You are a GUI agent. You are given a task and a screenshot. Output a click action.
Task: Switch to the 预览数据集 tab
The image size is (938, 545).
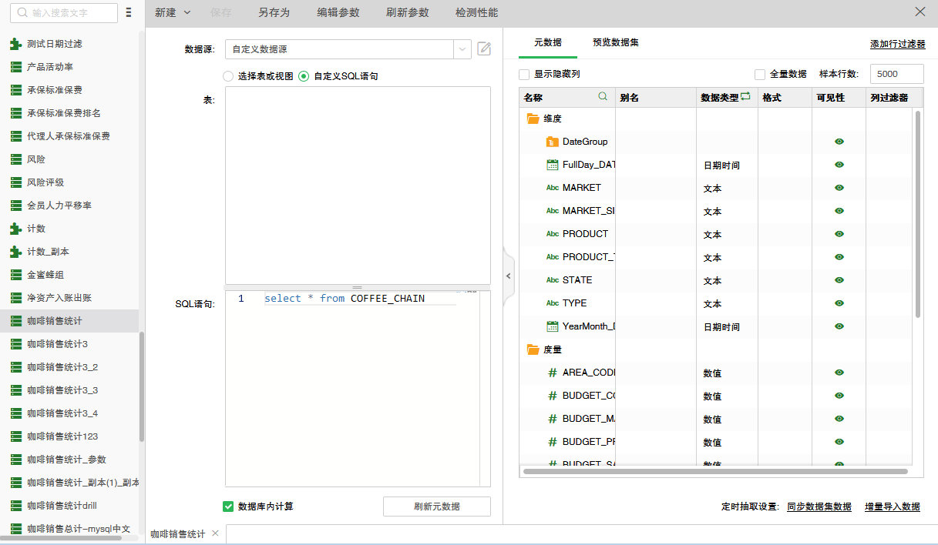(615, 42)
